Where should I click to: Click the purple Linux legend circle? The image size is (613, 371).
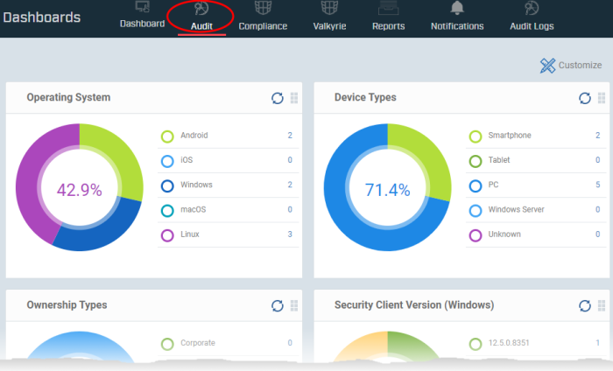click(167, 235)
